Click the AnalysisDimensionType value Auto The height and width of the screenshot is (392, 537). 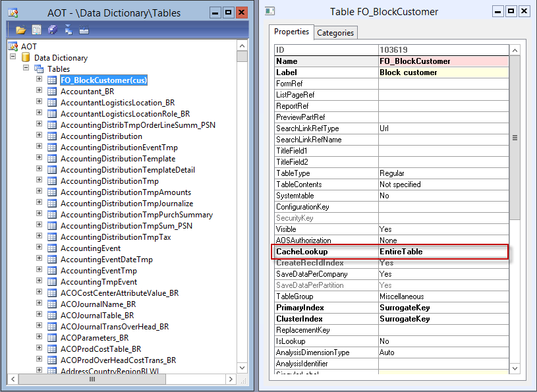443,352
